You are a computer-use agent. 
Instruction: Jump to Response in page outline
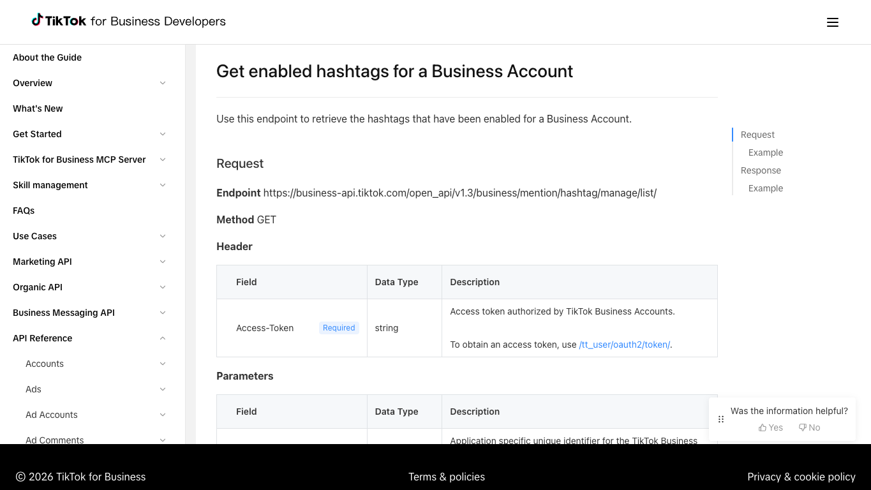761,170
